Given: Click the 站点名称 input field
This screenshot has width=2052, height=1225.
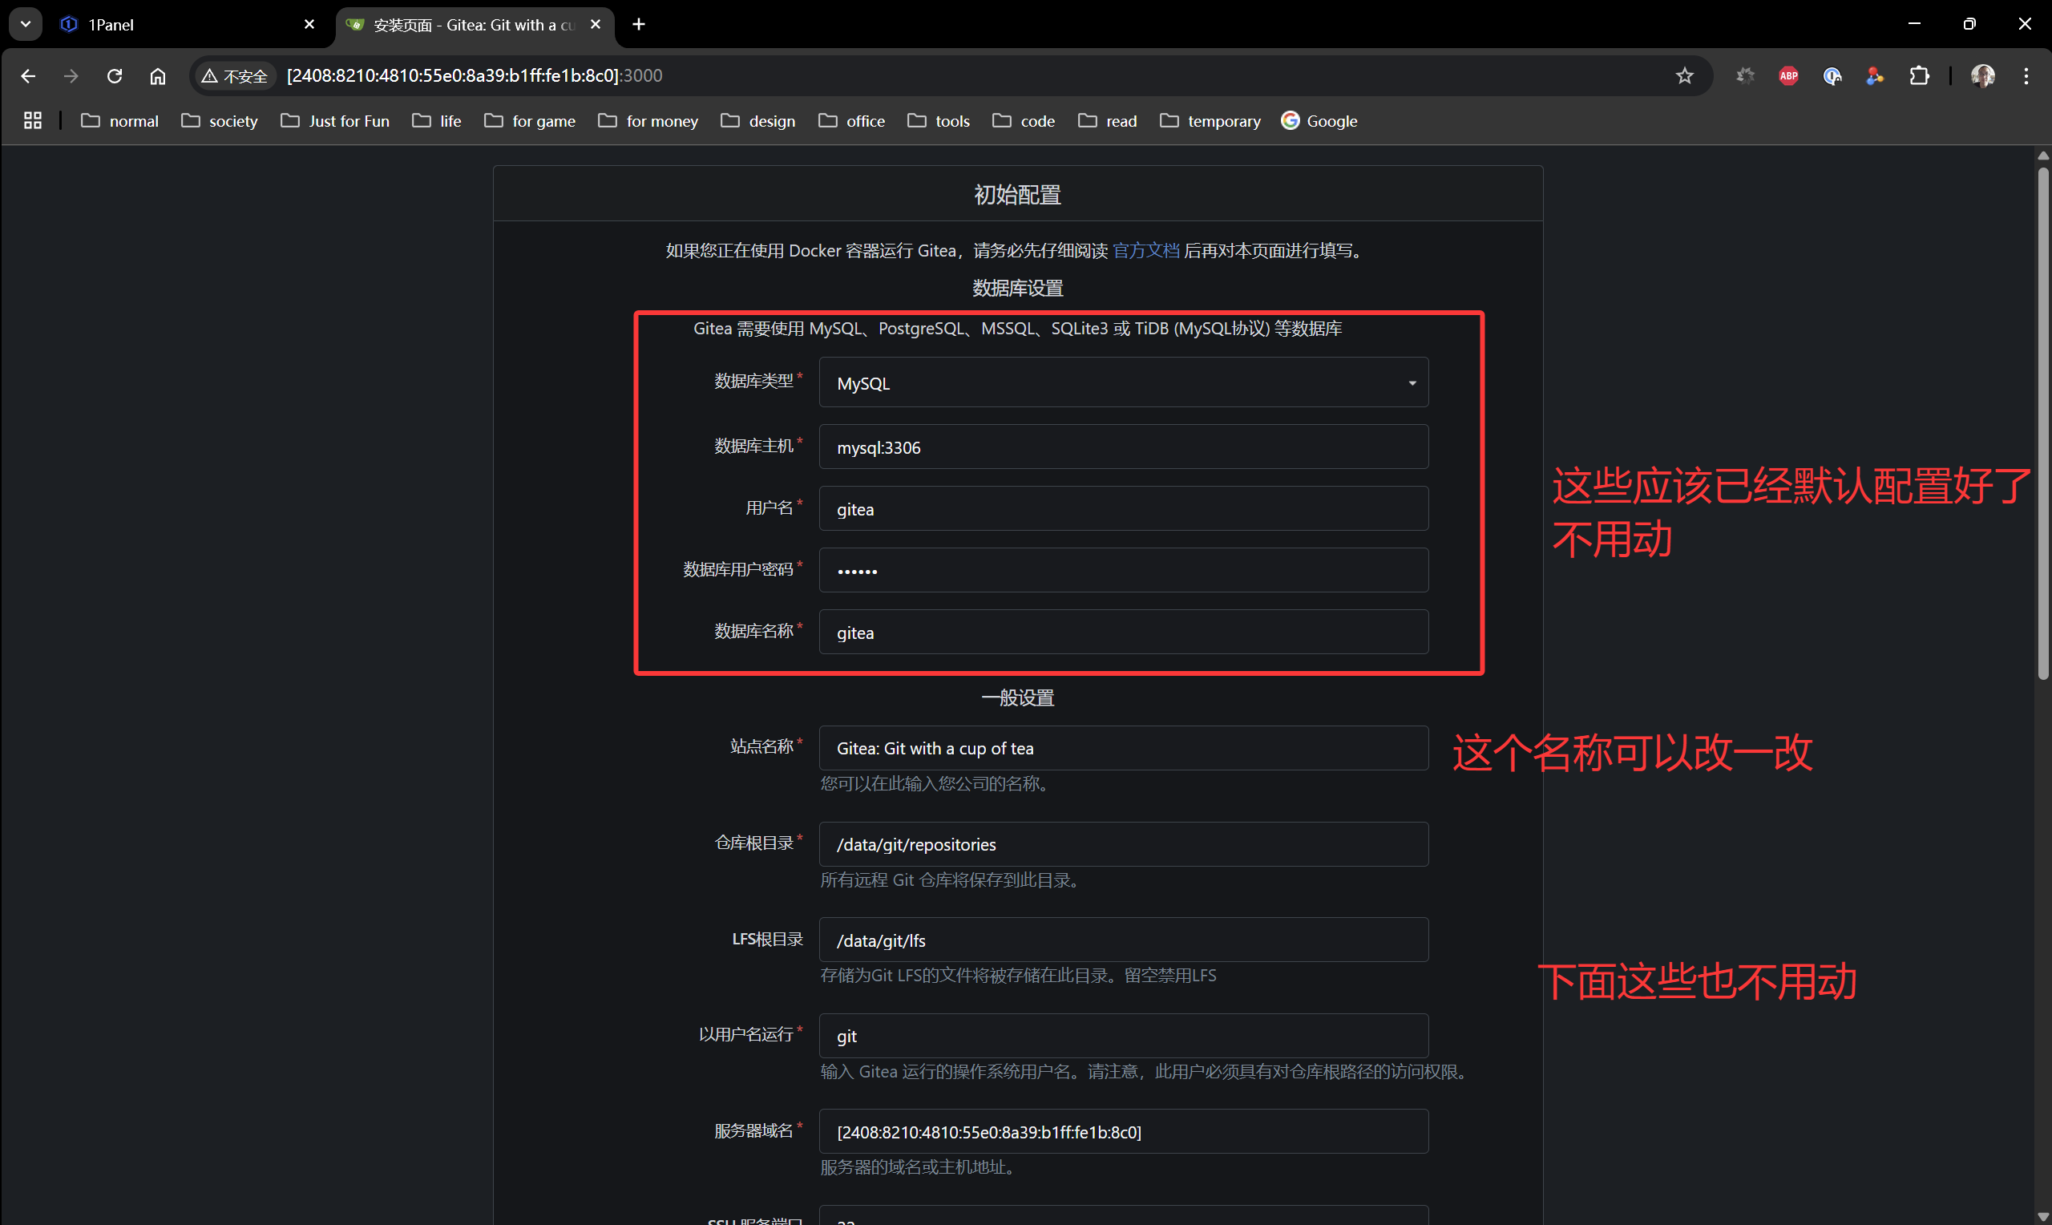Looking at the screenshot, I should click(x=1122, y=748).
